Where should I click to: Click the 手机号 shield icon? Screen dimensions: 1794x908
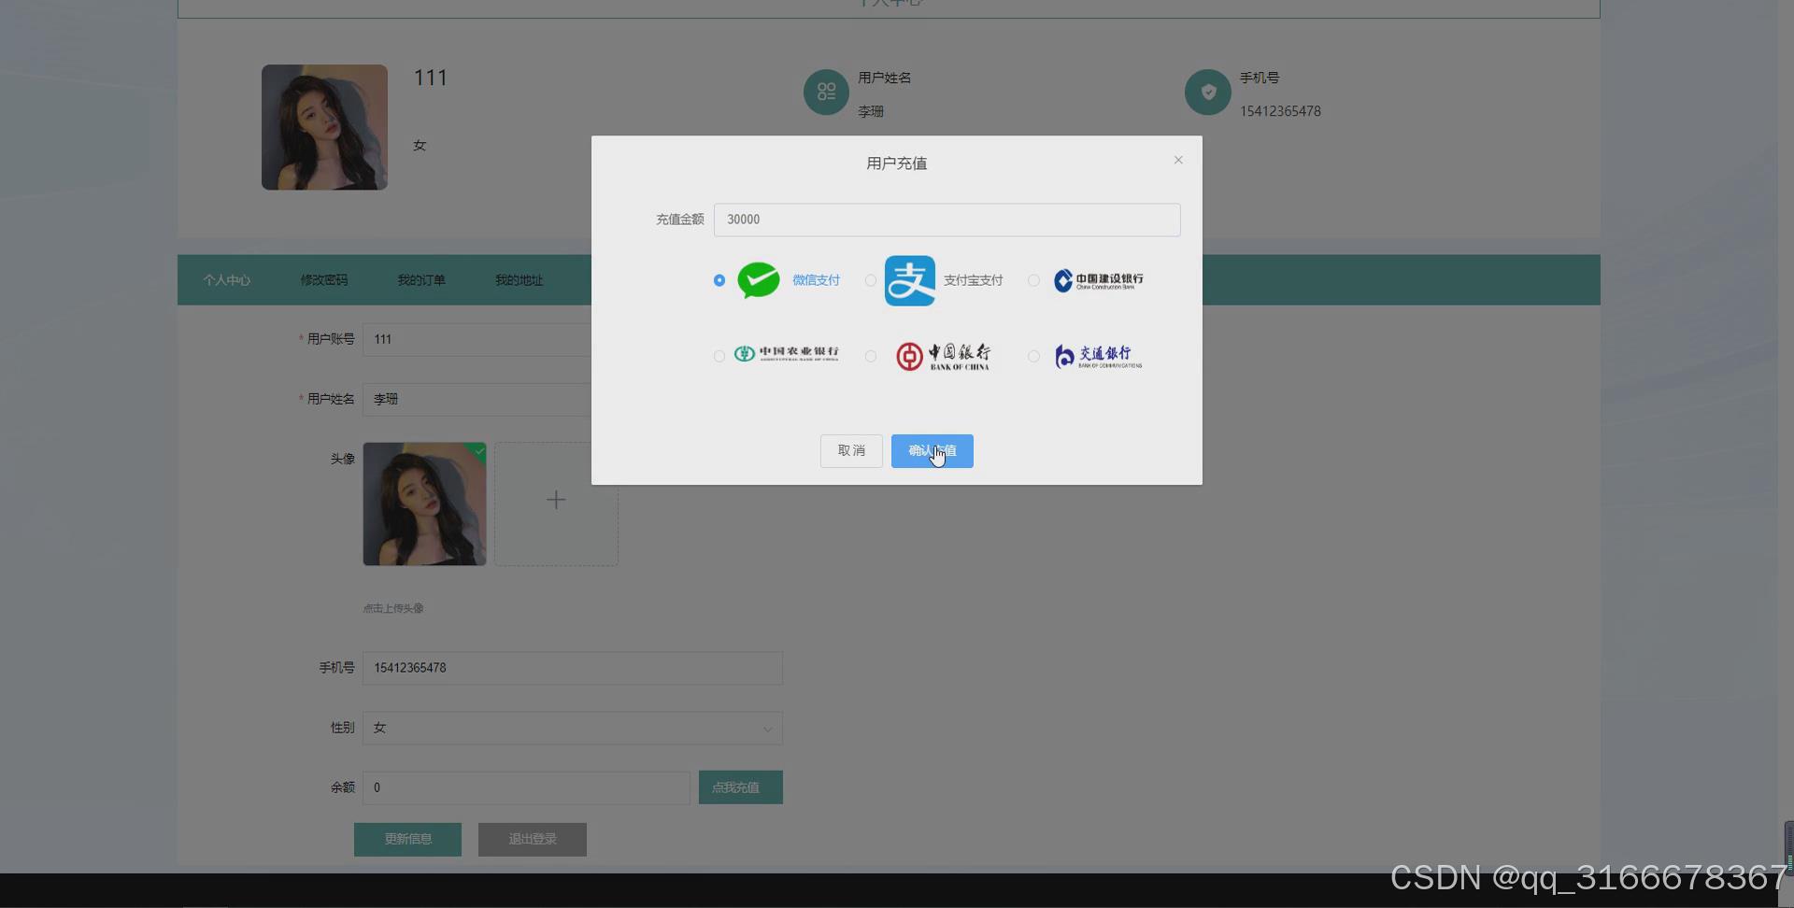pyautogui.click(x=1207, y=92)
